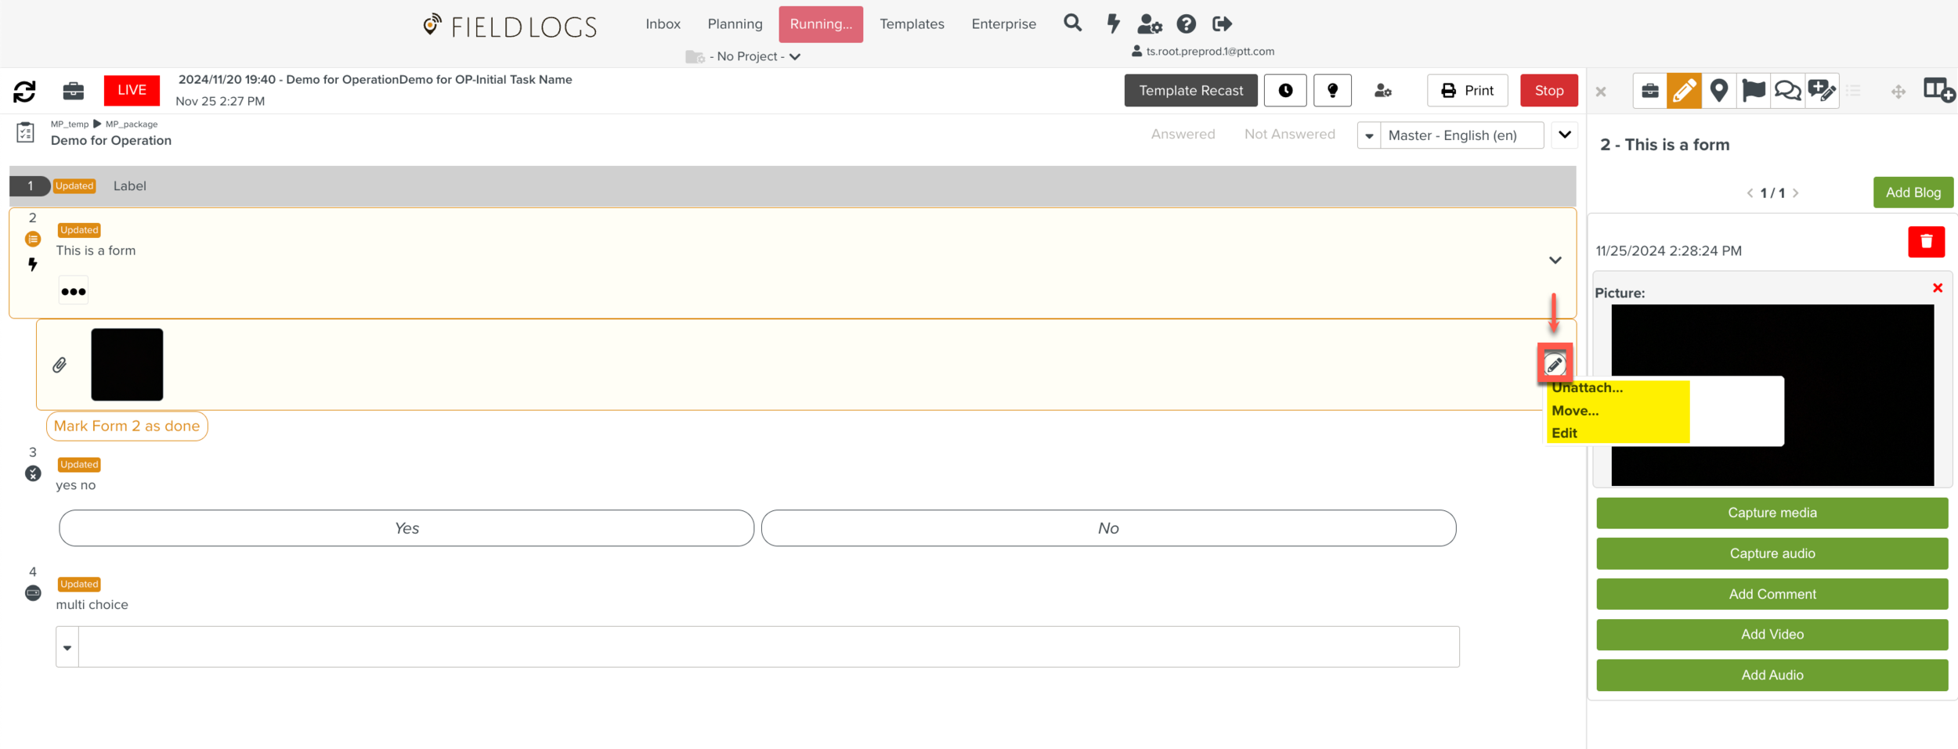Open the Inbox tab

point(663,24)
